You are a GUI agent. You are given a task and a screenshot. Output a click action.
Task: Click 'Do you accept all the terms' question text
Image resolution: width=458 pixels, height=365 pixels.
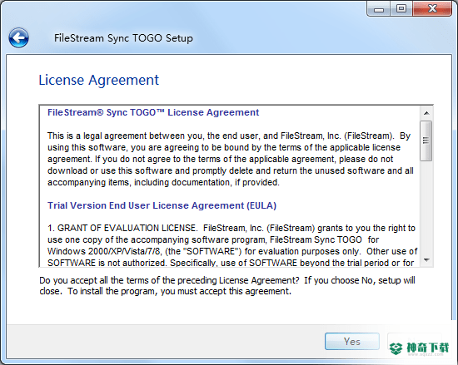coord(227,286)
